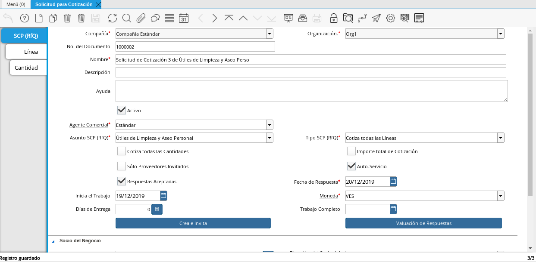Screen dimensions: 536x262
Task: Click the Valuación de Respuestas button
Action: point(423,223)
